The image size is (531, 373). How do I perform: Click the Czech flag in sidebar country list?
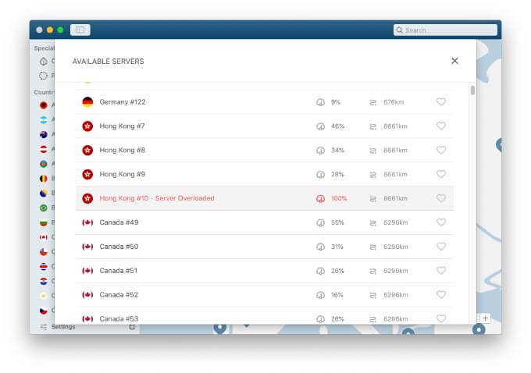click(x=44, y=311)
